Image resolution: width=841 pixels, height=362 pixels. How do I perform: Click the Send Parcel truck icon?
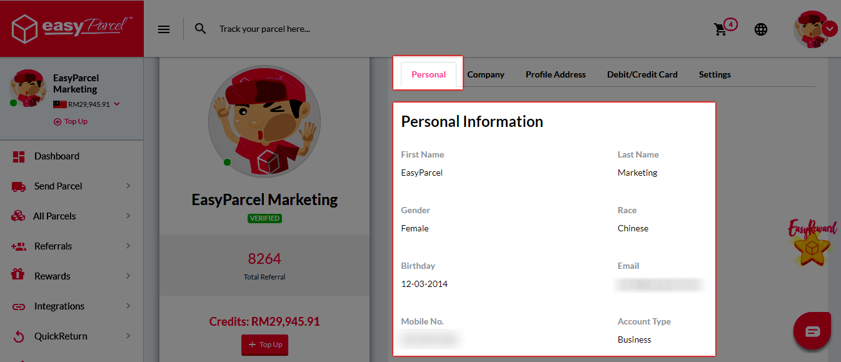click(19, 186)
